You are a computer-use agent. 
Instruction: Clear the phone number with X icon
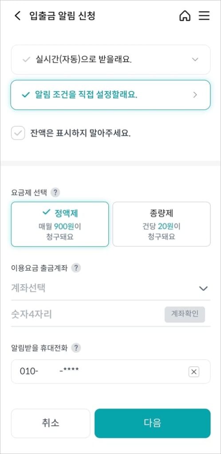pos(194,372)
